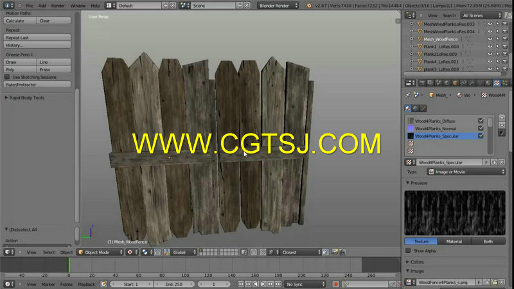Open the World properties tab icon
Viewport: 514px width, 289px height.
pos(447,83)
